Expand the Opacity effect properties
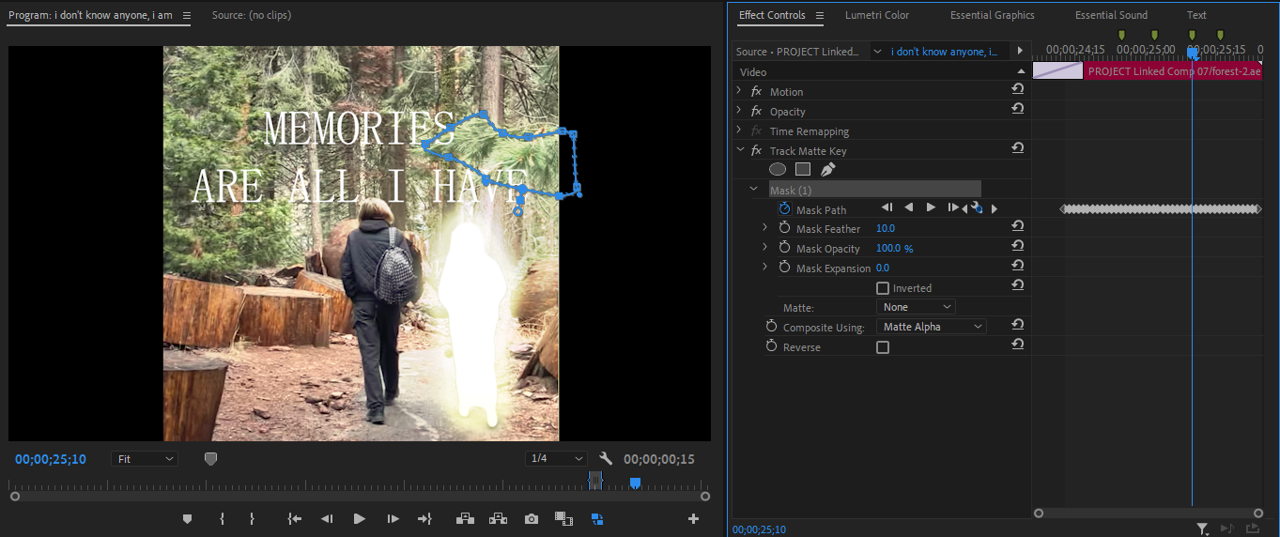Image resolution: width=1280 pixels, height=537 pixels. (739, 111)
